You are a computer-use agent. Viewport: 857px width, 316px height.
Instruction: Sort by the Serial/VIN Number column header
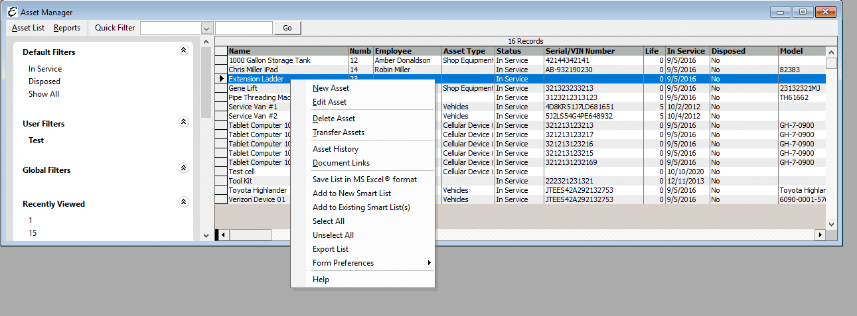click(593, 51)
